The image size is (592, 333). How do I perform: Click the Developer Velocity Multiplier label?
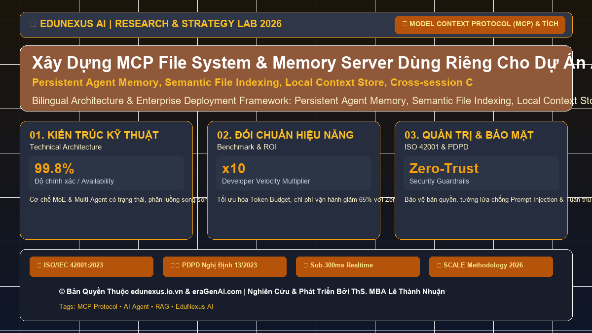[266, 181]
